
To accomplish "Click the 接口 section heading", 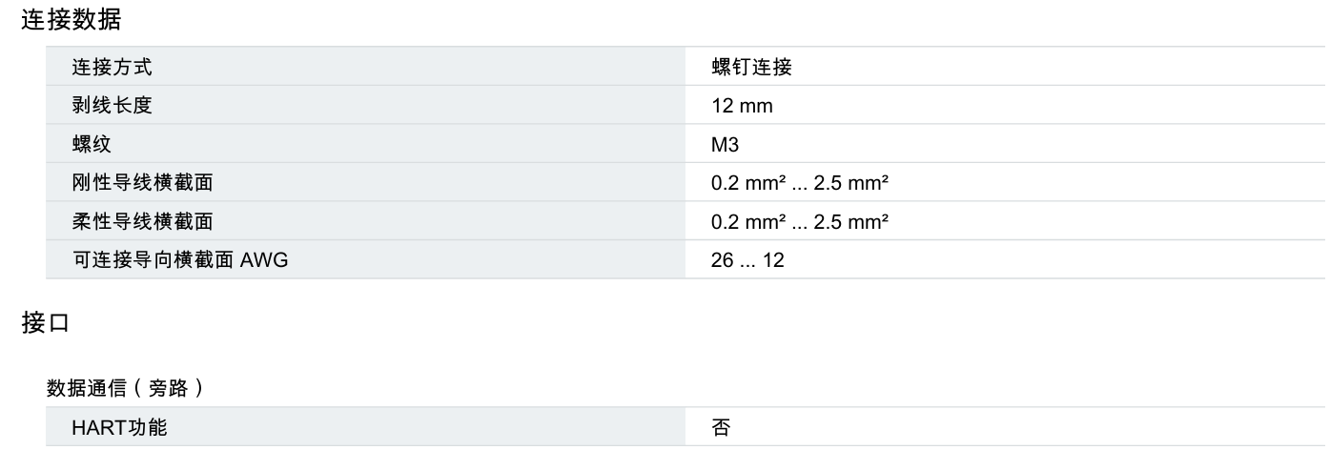I will 41,323.
